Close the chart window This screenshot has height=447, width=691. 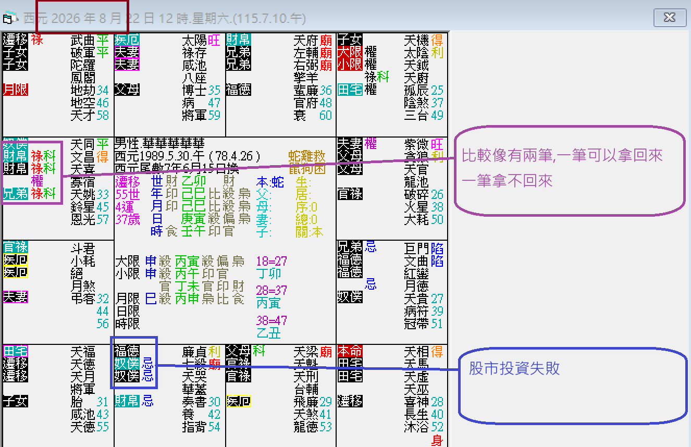pyautogui.click(x=670, y=17)
